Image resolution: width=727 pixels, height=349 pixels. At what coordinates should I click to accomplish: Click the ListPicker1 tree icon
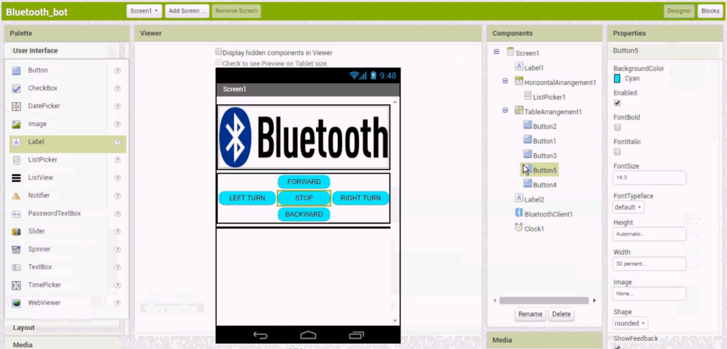click(527, 96)
